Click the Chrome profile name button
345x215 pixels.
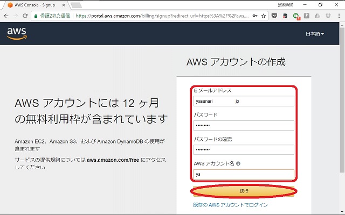(x=285, y=5)
